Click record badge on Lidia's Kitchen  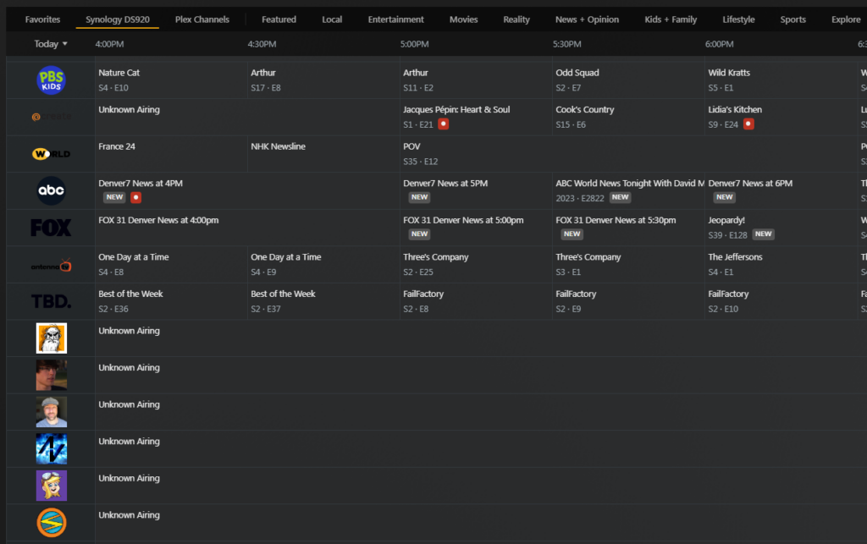click(x=748, y=124)
